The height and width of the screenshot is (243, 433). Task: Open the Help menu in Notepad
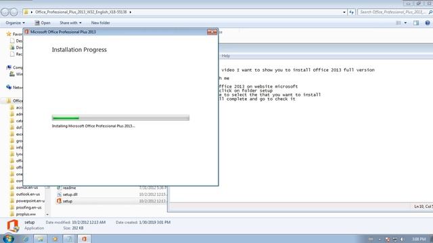click(225, 56)
